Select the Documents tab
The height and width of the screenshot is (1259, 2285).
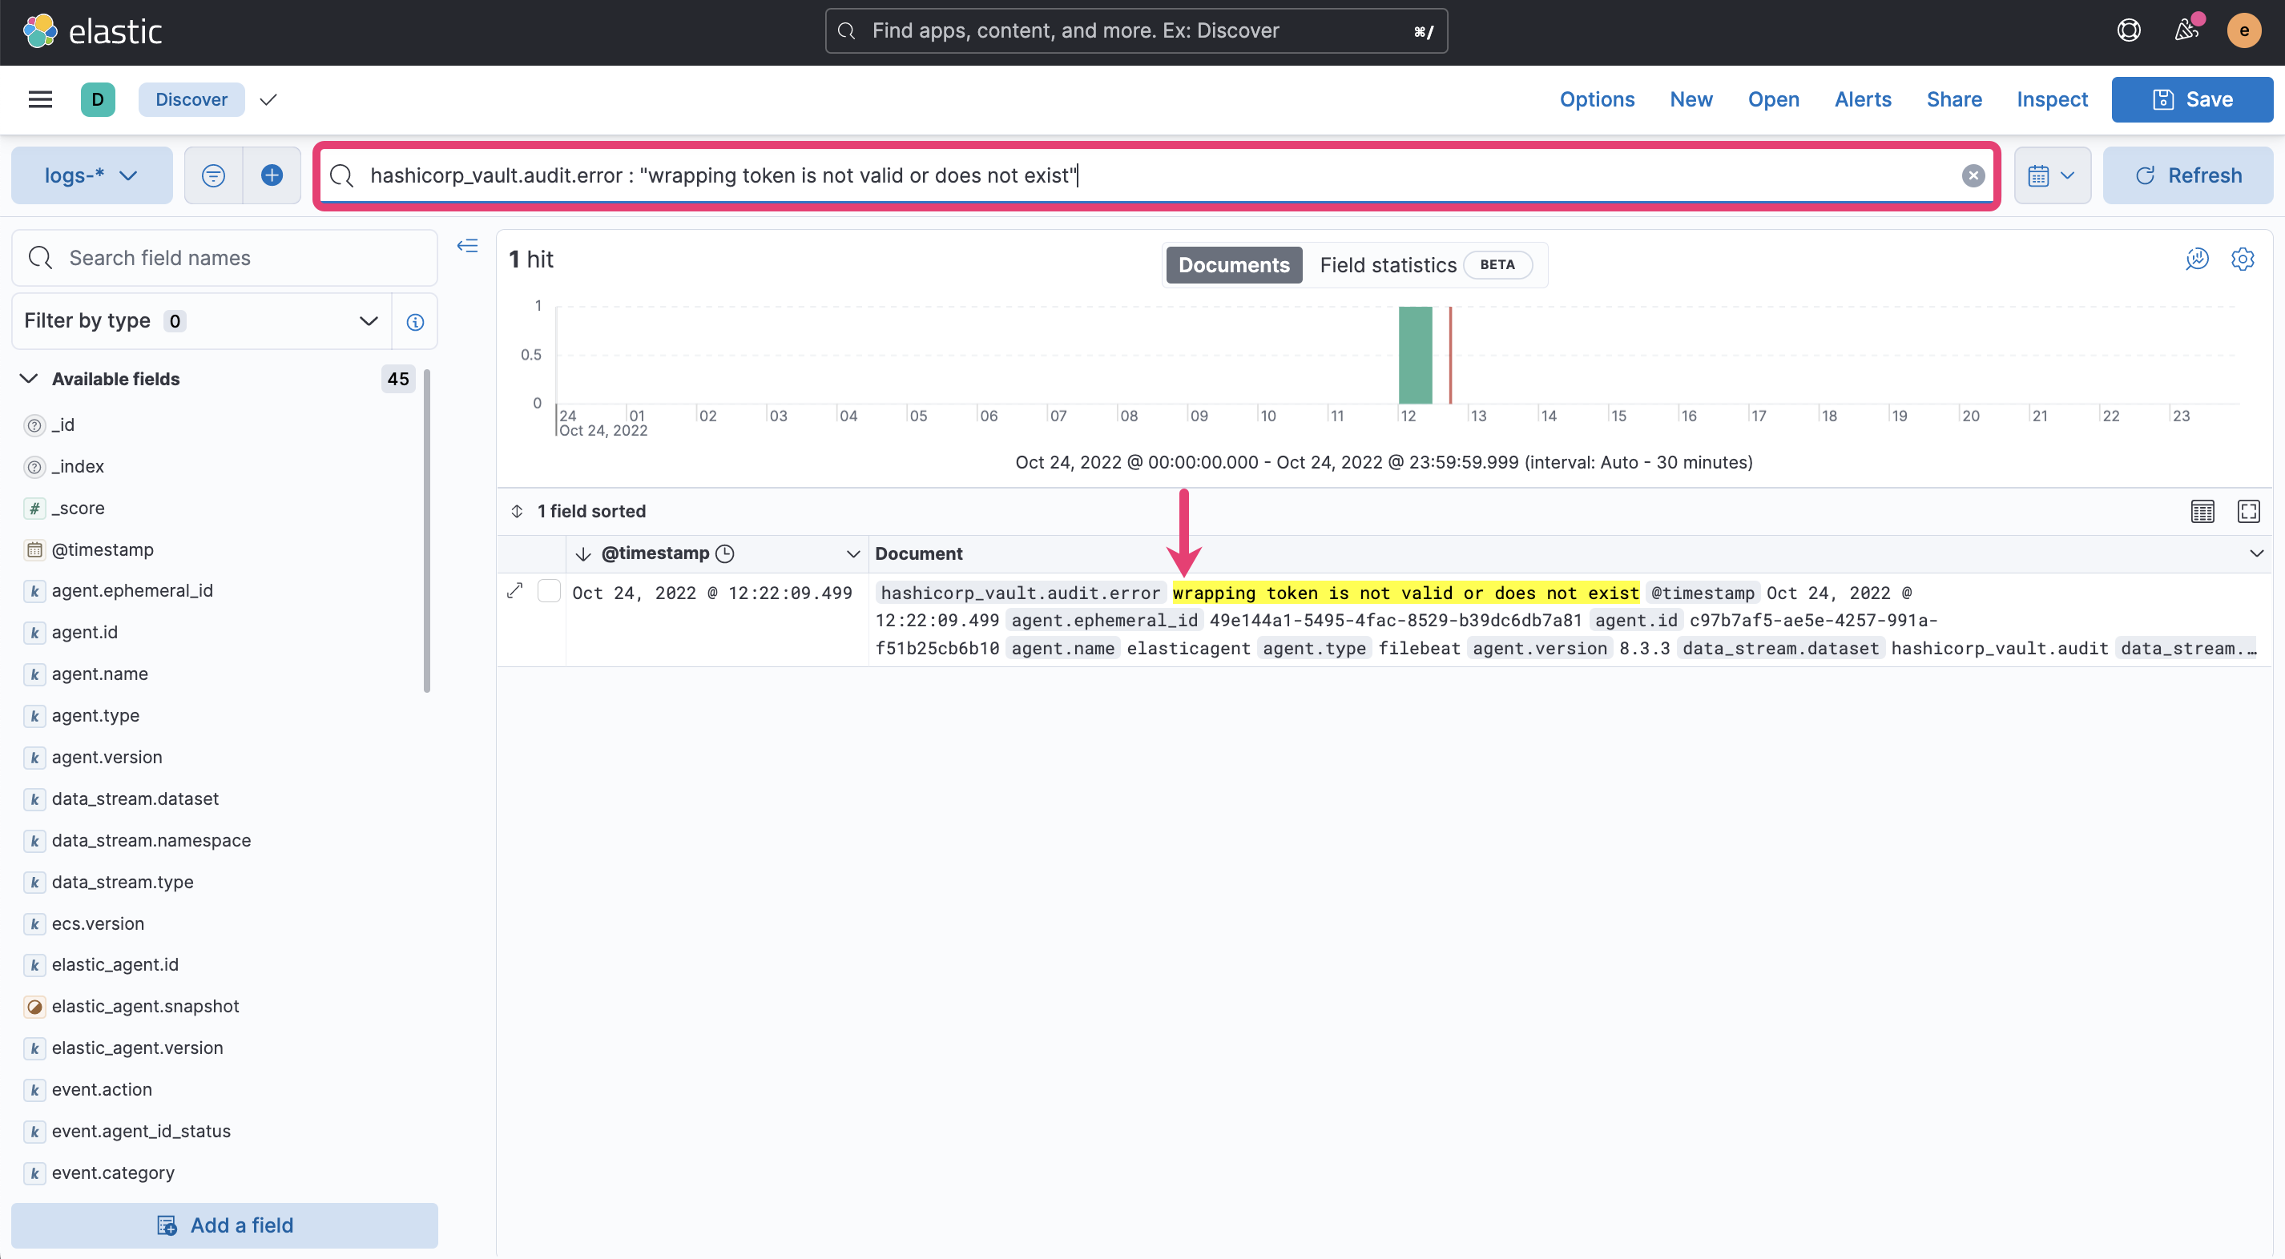click(x=1233, y=264)
